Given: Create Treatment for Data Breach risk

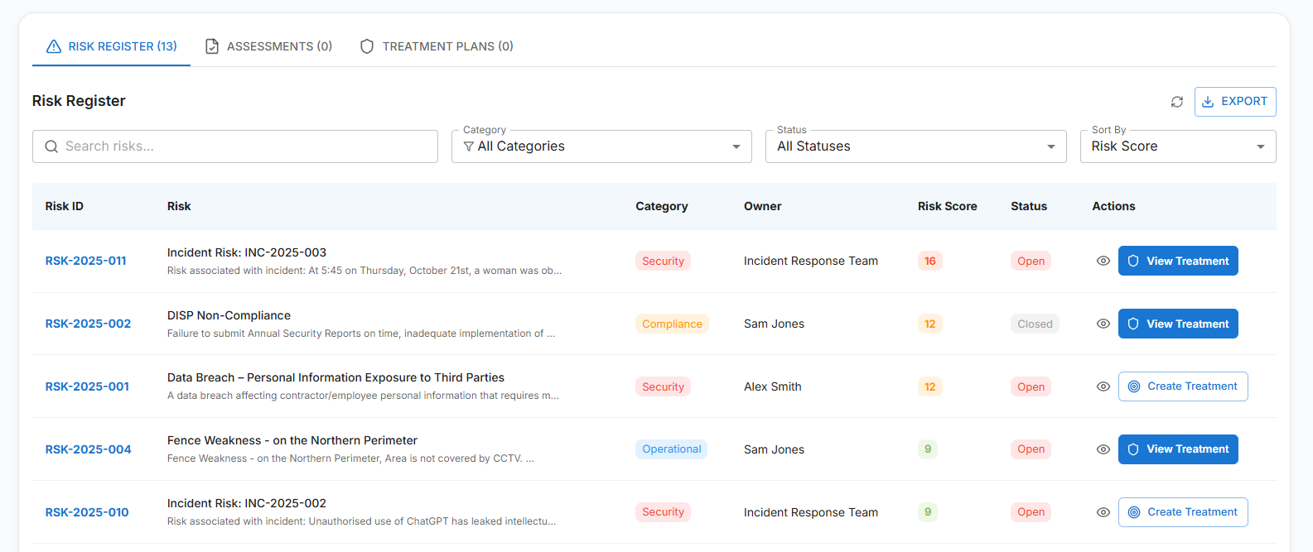Looking at the screenshot, I should coord(1182,386).
